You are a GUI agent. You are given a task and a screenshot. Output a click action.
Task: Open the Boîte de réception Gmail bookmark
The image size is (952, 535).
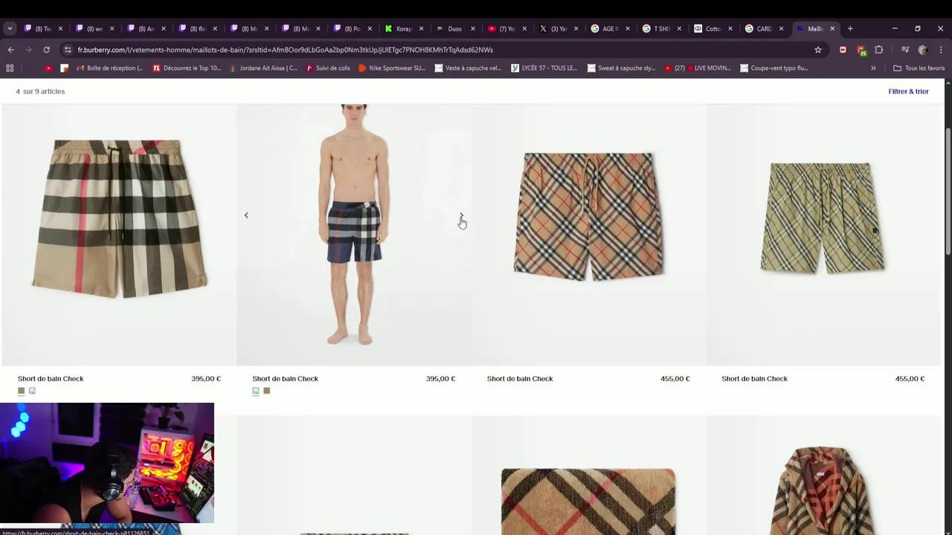click(x=110, y=68)
